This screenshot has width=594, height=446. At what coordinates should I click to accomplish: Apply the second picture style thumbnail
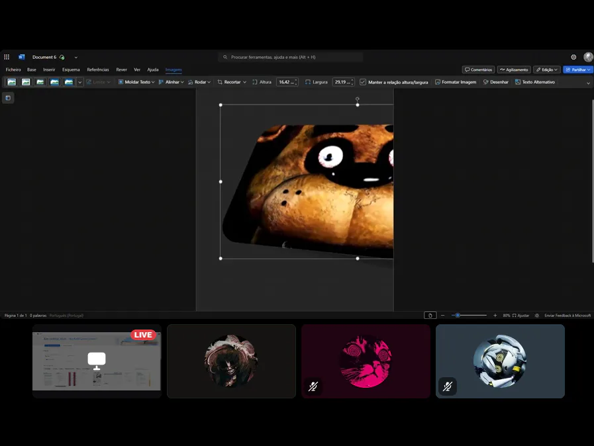click(26, 82)
